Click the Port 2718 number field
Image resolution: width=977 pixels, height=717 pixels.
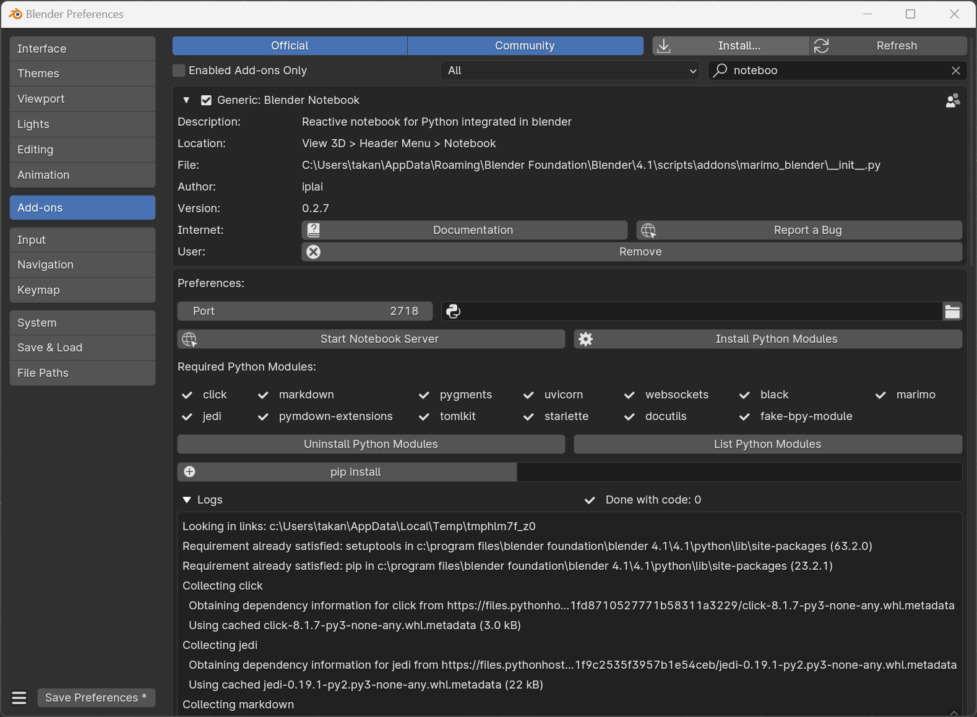(x=305, y=311)
